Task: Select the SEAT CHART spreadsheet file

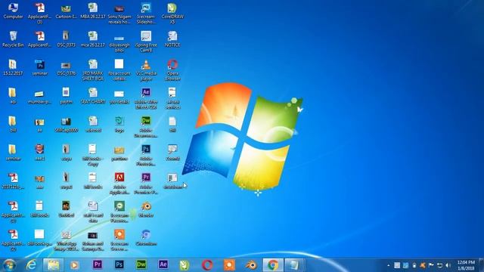Action: tap(93, 96)
